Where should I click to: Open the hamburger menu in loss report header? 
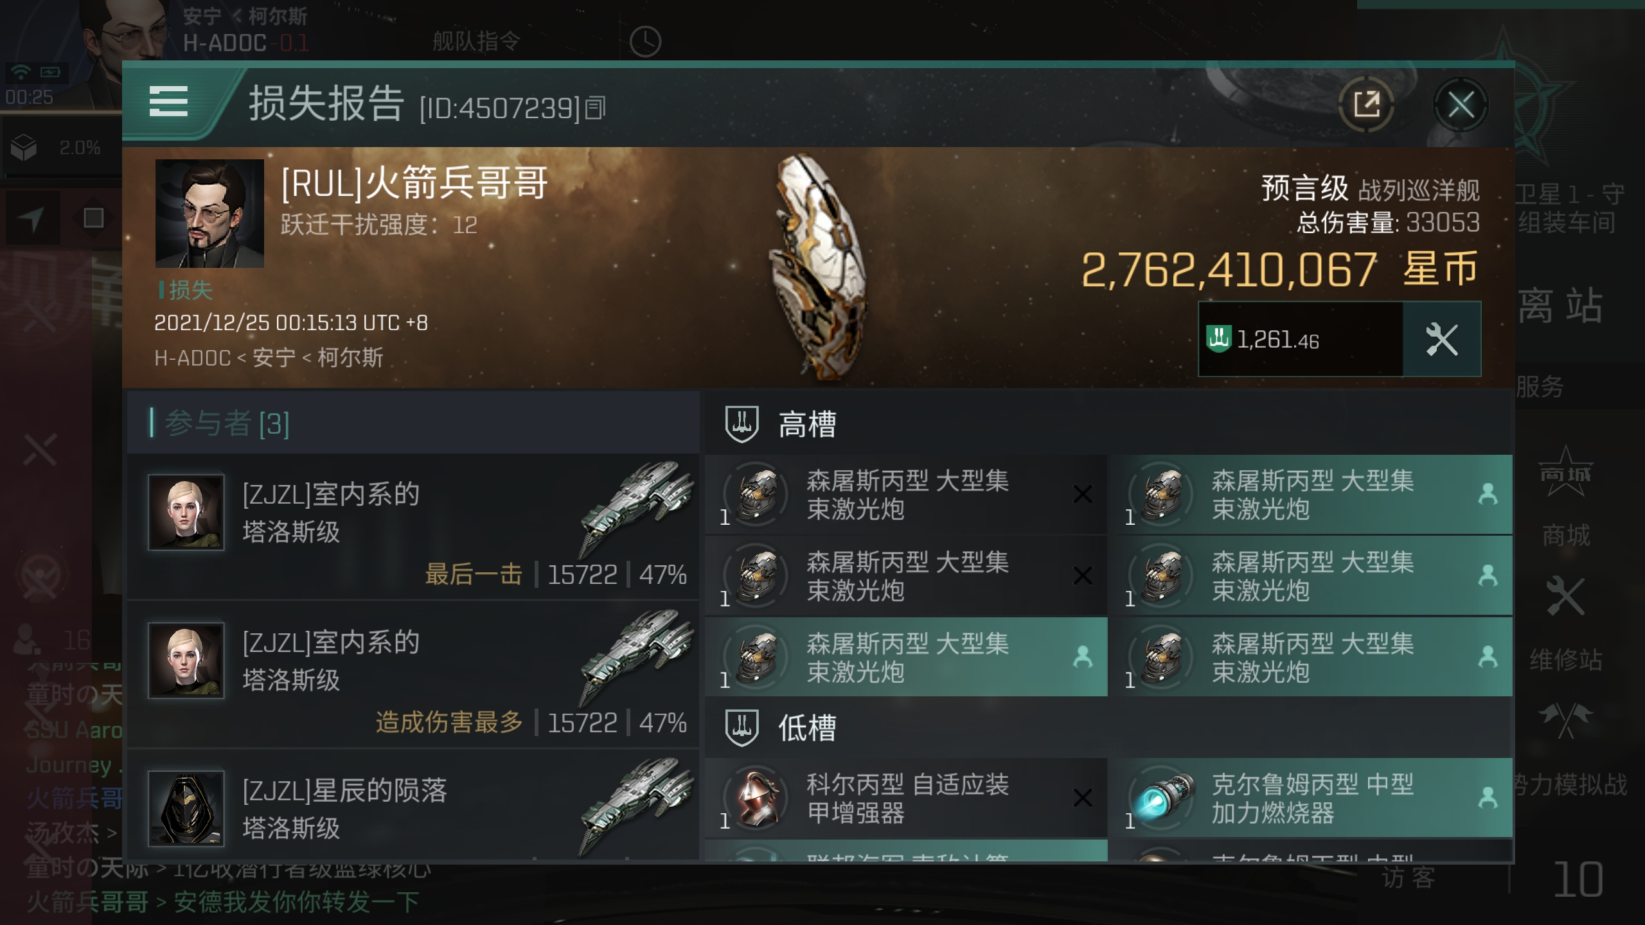168,102
